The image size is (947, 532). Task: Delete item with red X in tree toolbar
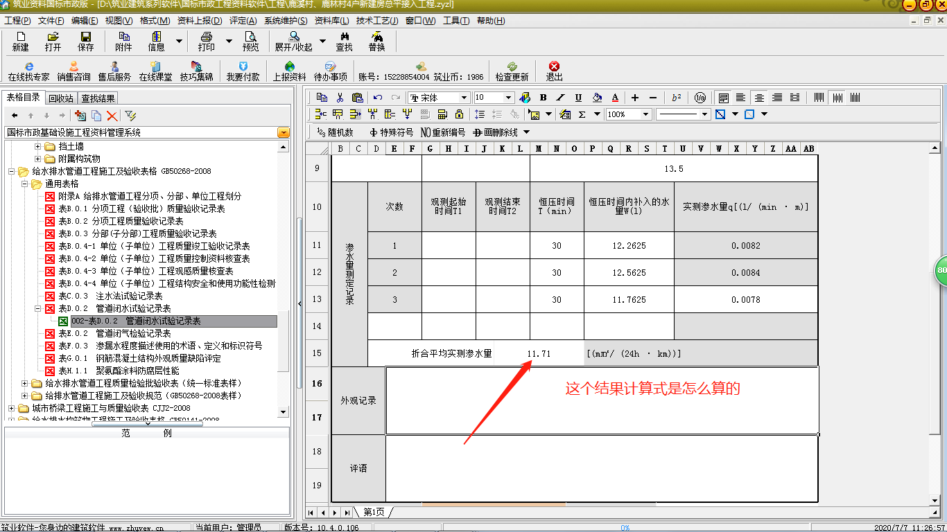(112, 116)
